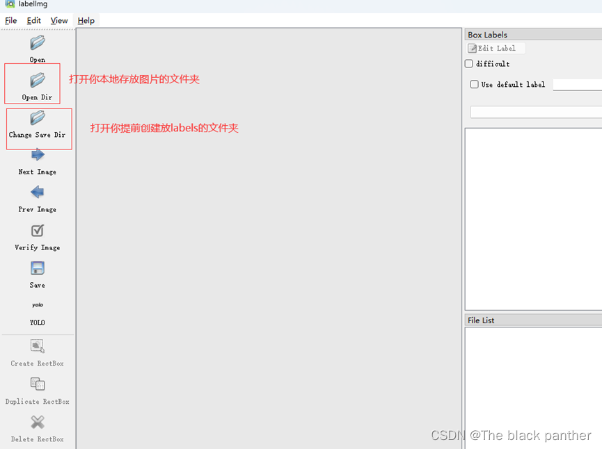Viewport: 602px width, 449px height.
Task: Open the View menu
Action: pyautogui.click(x=59, y=21)
